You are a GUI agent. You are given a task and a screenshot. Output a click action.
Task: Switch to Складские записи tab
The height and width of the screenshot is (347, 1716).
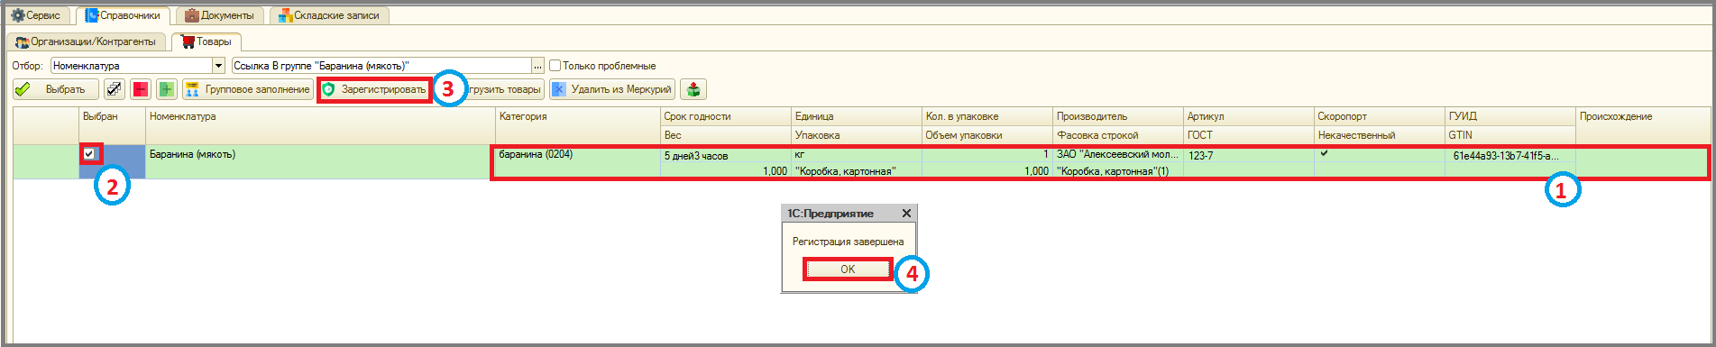(329, 15)
